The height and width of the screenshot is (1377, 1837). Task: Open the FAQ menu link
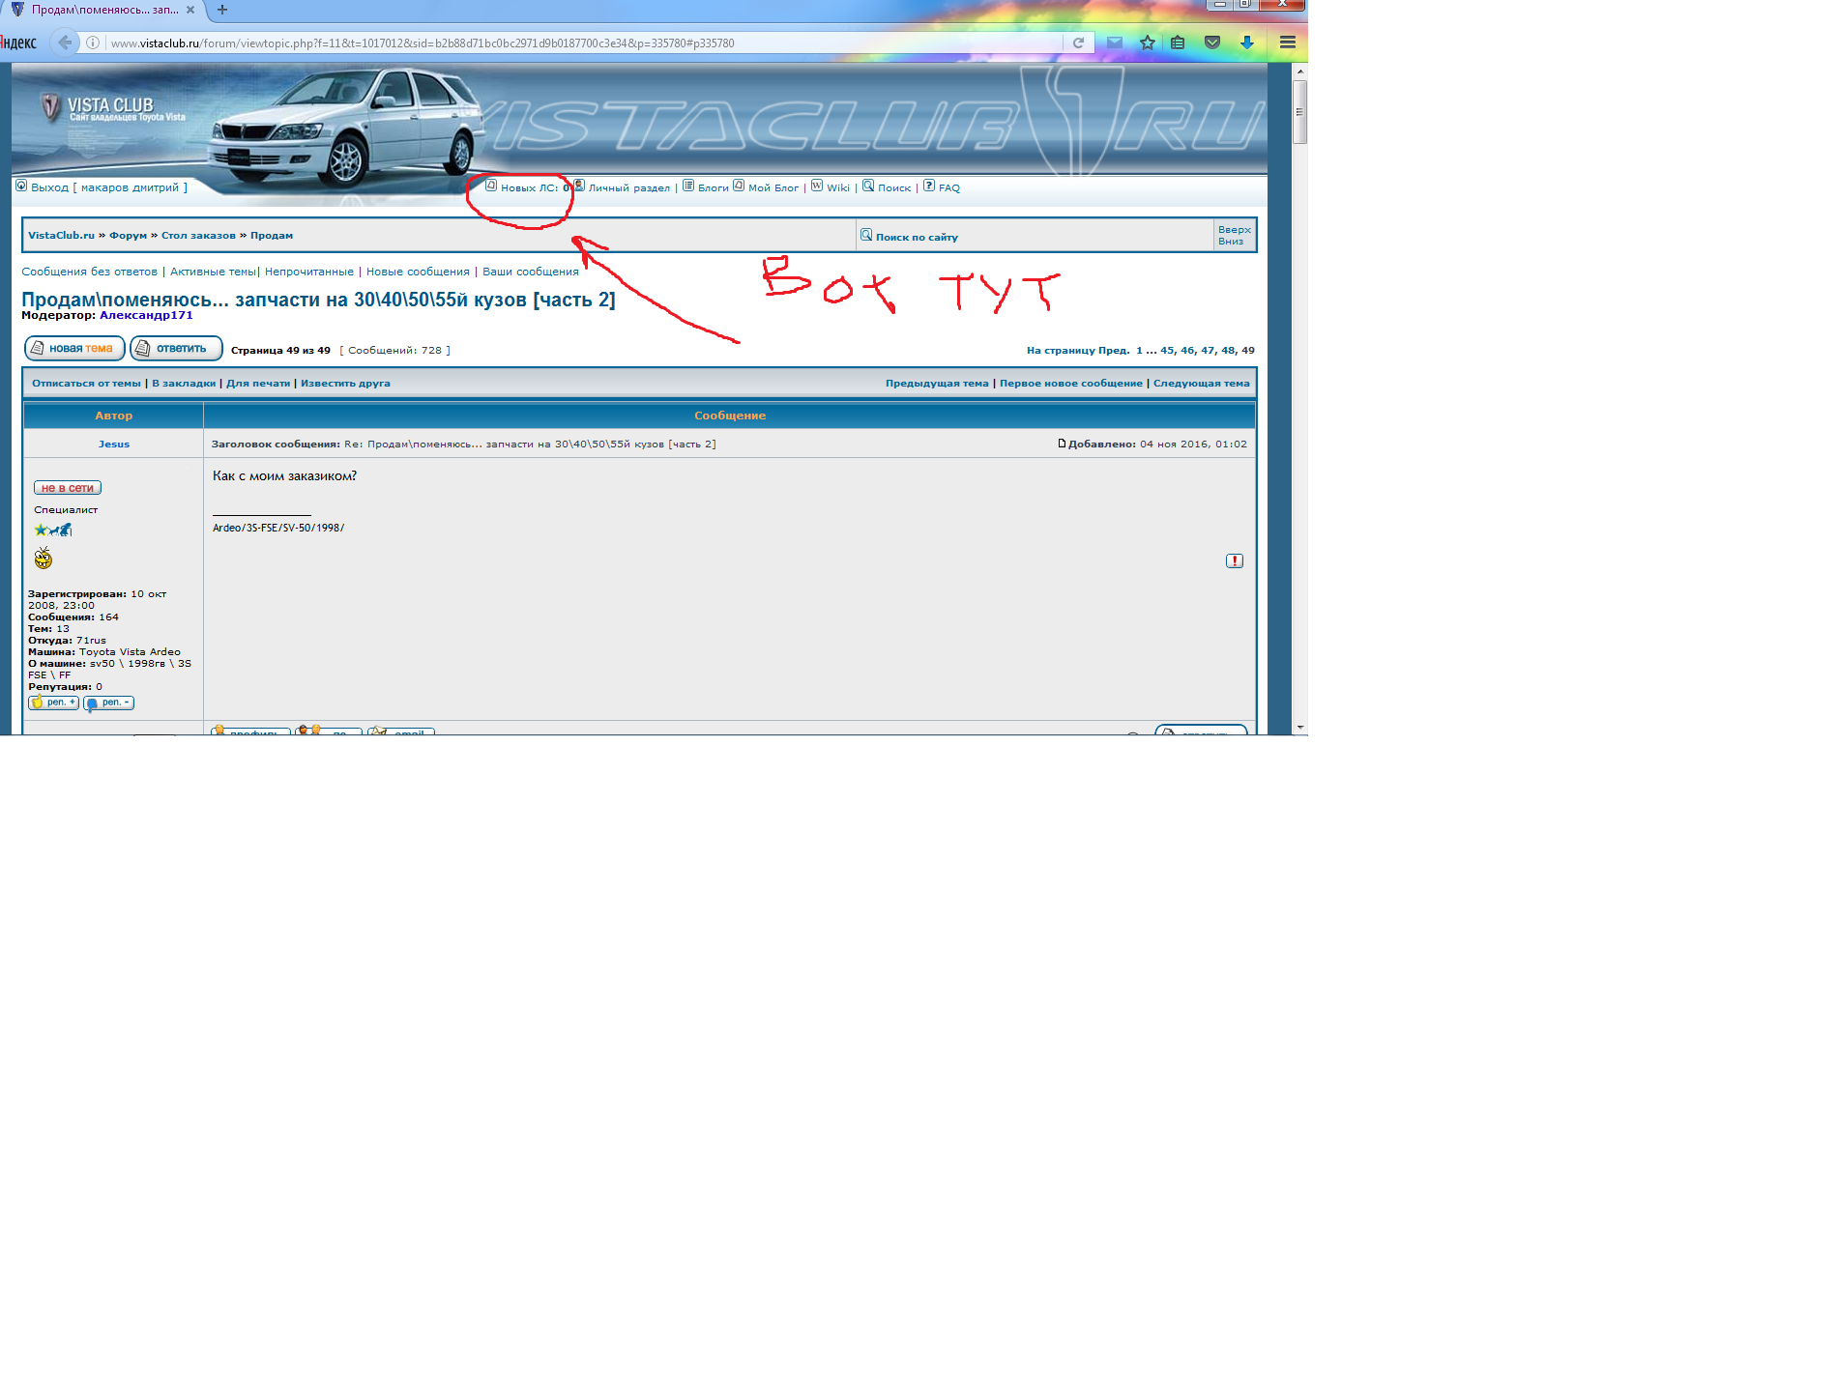point(948,187)
